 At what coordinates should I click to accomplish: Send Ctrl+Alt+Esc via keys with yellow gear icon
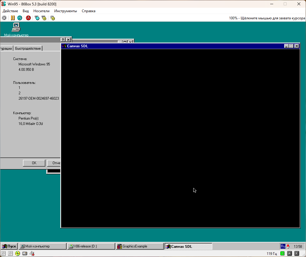tap(44, 18)
